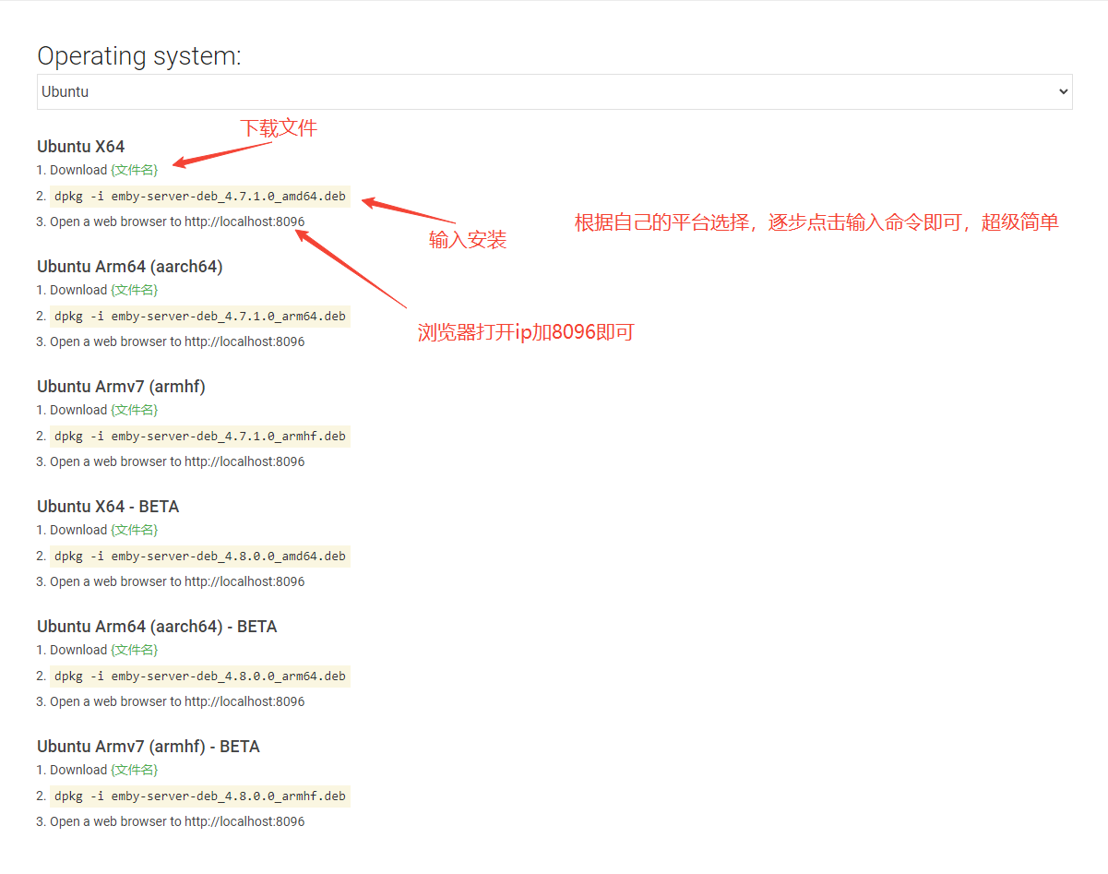This screenshot has width=1108, height=874.
Task: Click the 'Operating system:' label
Action: point(139,56)
